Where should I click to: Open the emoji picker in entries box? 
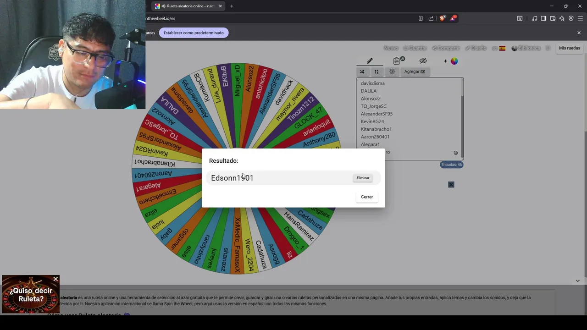click(455, 153)
